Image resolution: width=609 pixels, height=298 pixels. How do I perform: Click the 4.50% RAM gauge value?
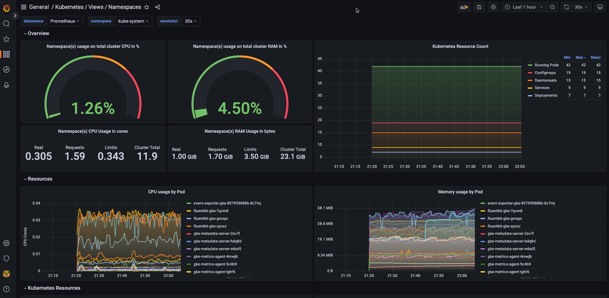[240, 108]
